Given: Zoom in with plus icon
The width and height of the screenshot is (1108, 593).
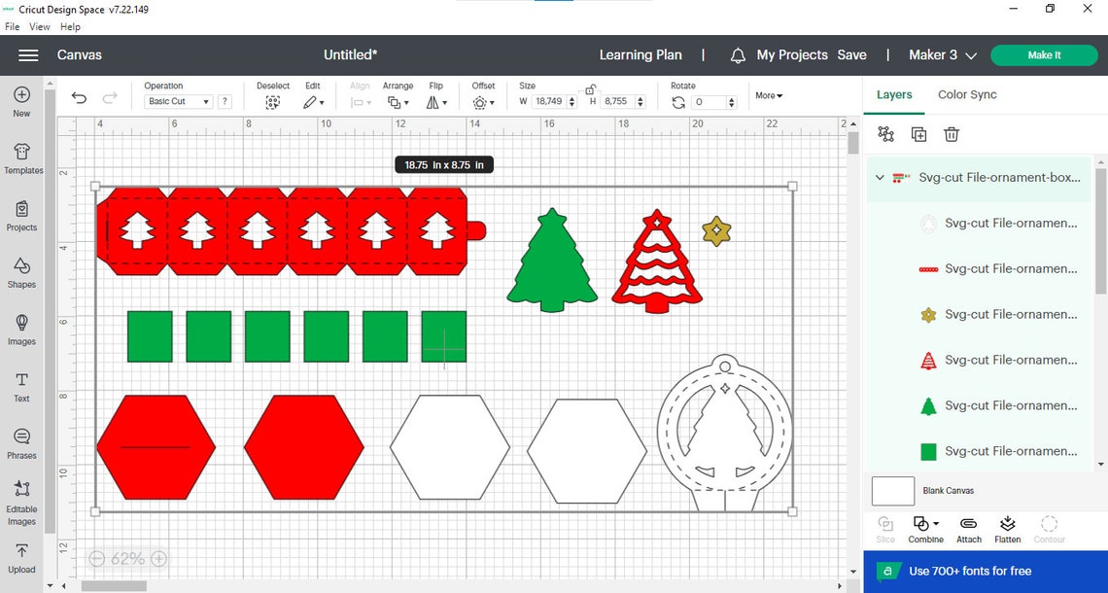Looking at the screenshot, I should tap(159, 559).
